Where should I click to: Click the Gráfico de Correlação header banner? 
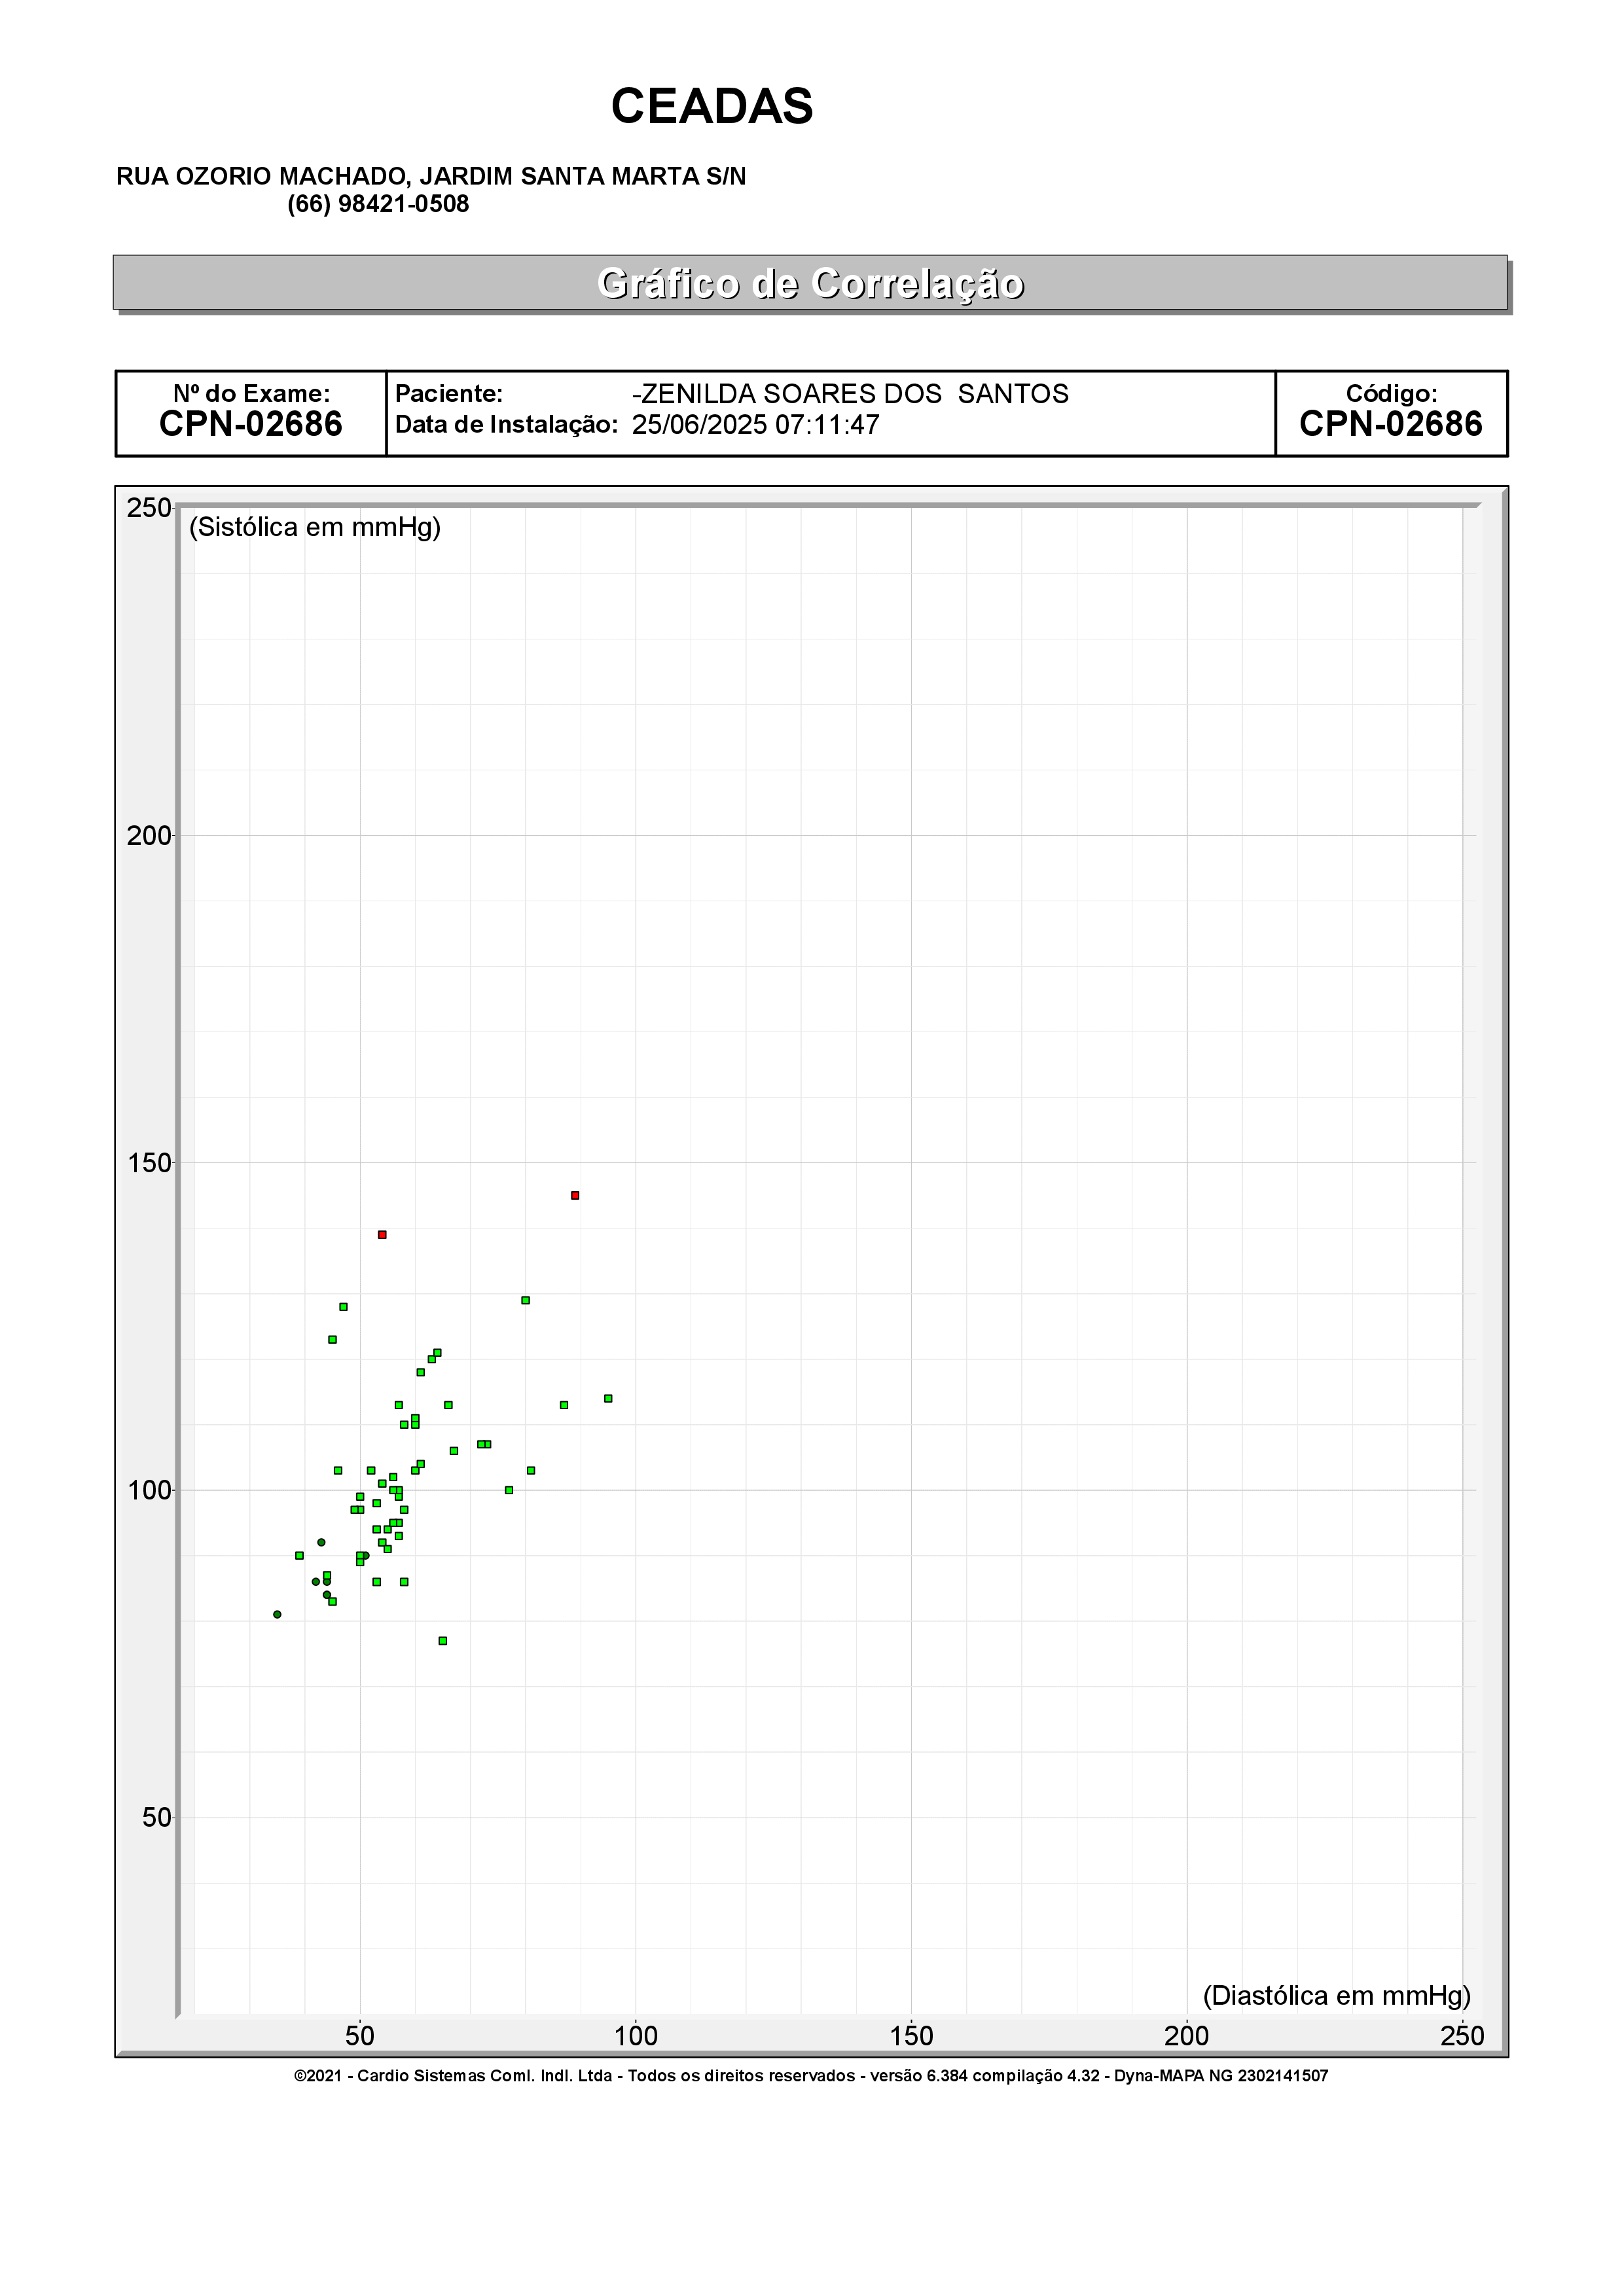[x=810, y=283]
